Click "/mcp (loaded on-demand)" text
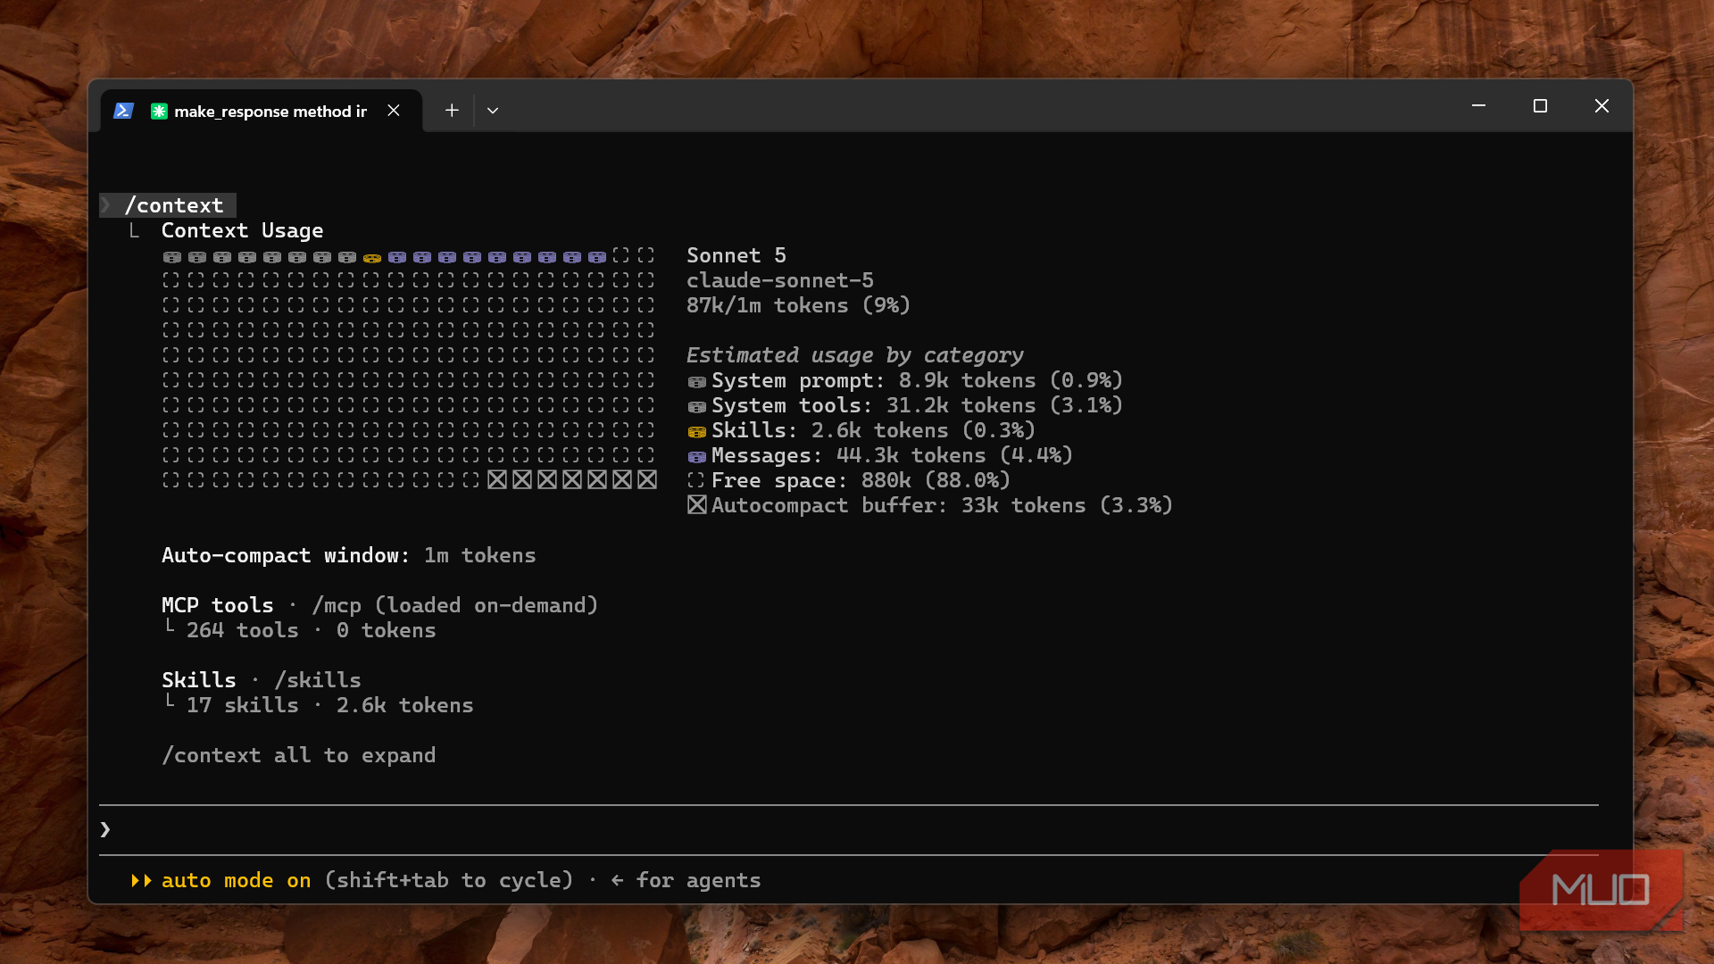 [x=455, y=605]
